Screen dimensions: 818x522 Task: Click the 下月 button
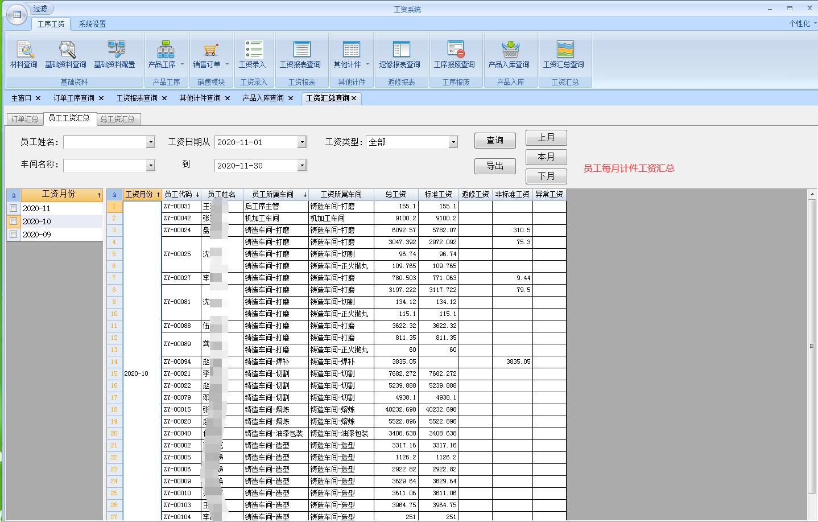(546, 176)
